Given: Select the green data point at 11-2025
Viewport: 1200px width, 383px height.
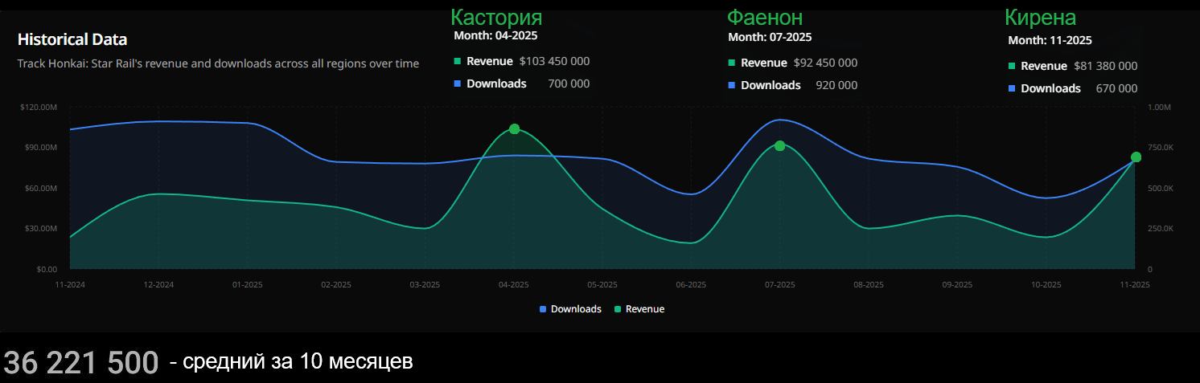Looking at the screenshot, I should (x=1136, y=157).
